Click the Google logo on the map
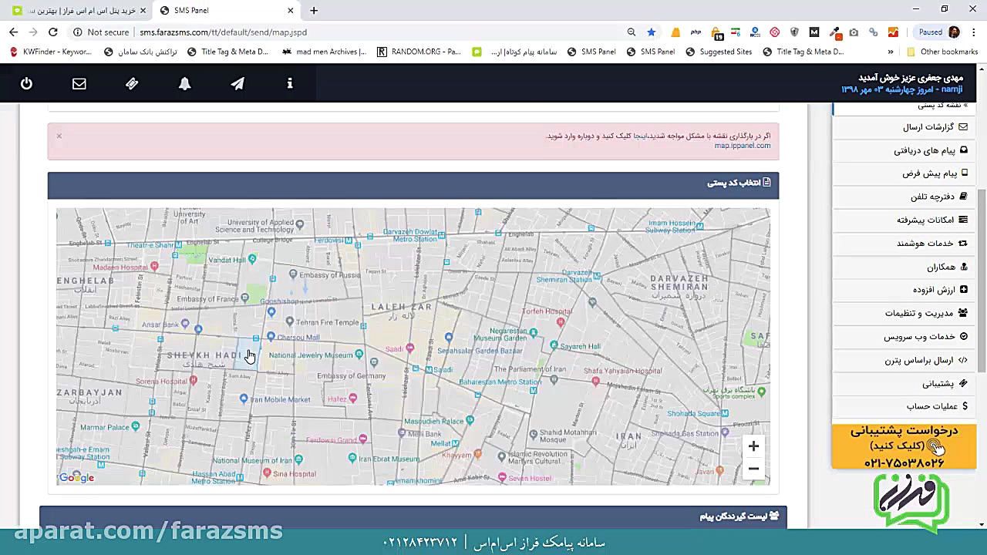 76,477
